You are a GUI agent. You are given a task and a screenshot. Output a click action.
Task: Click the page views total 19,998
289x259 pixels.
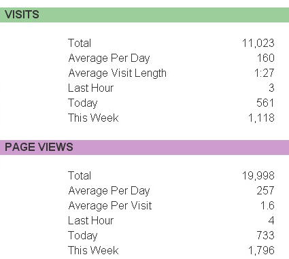(x=258, y=175)
